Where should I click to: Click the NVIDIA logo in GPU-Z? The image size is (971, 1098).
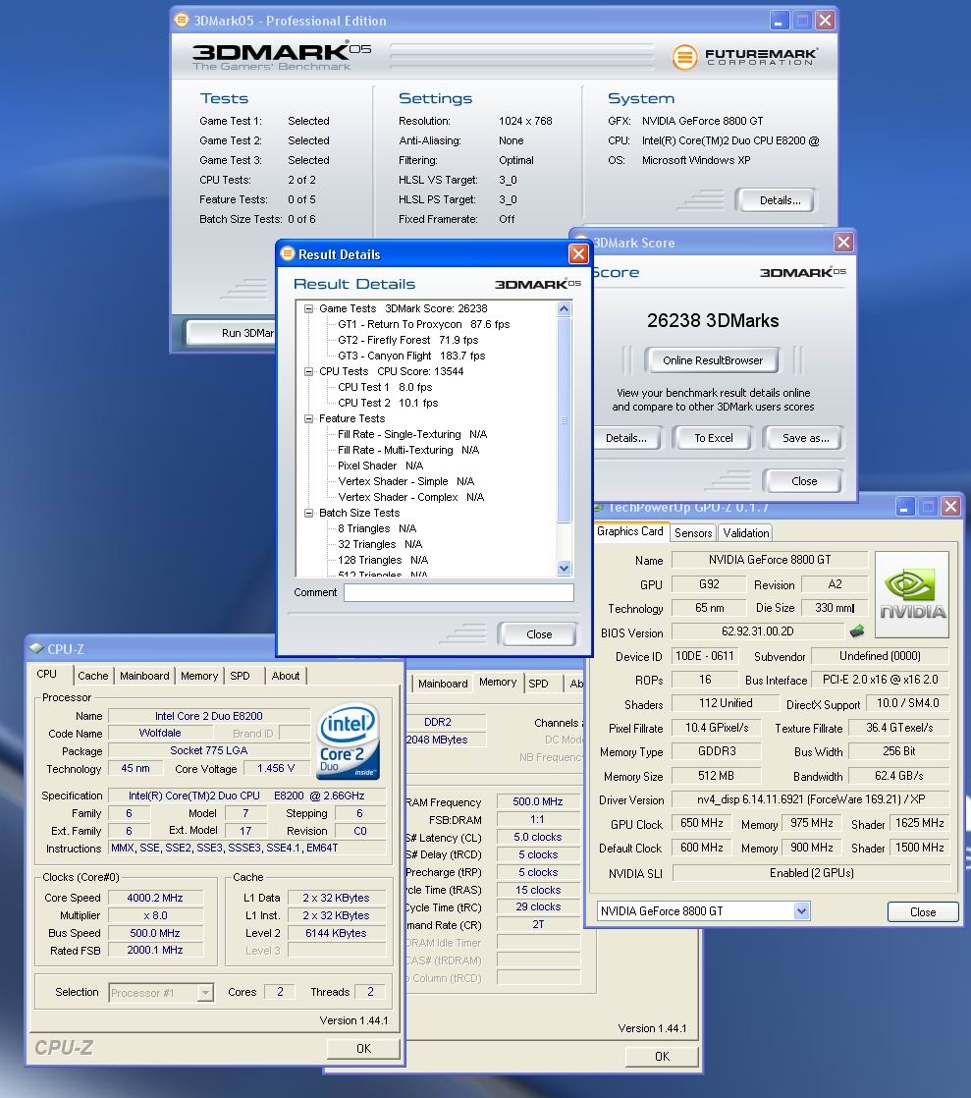pos(912,594)
